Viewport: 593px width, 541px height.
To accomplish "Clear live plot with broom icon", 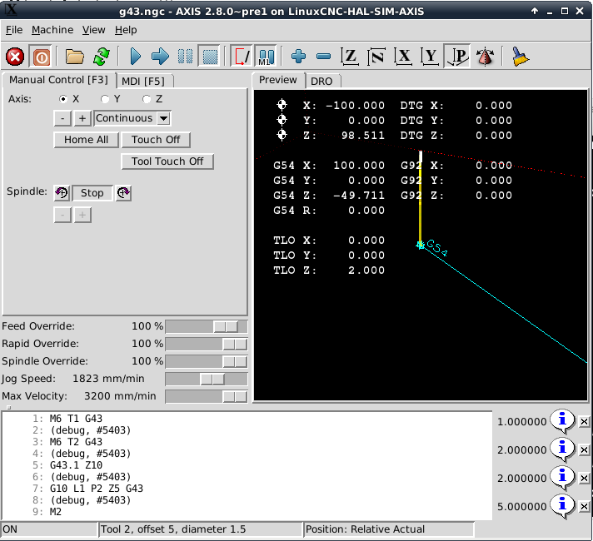I will [x=521, y=57].
